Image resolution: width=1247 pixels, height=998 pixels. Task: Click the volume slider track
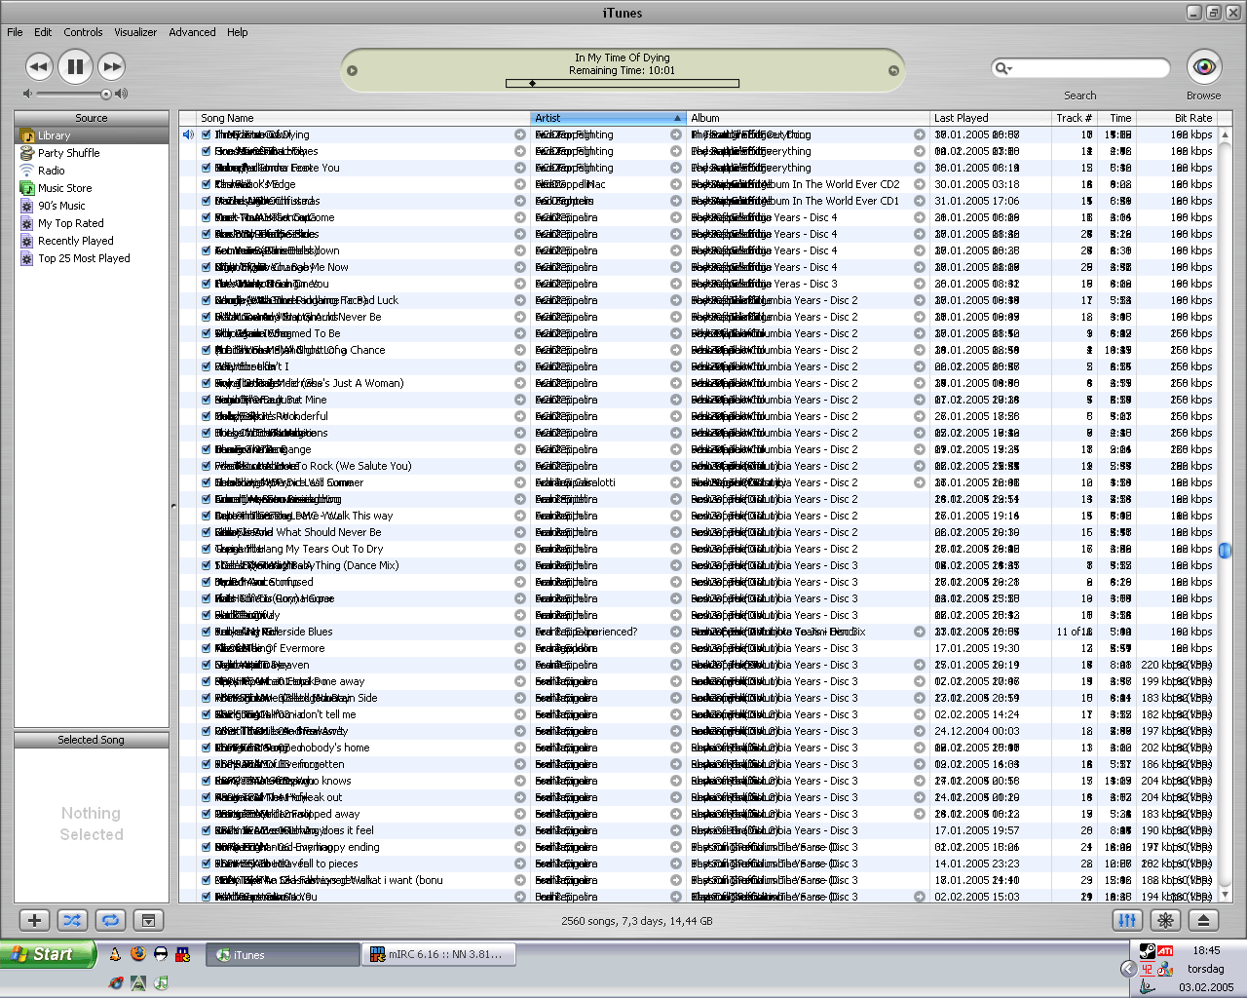[x=72, y=94]
